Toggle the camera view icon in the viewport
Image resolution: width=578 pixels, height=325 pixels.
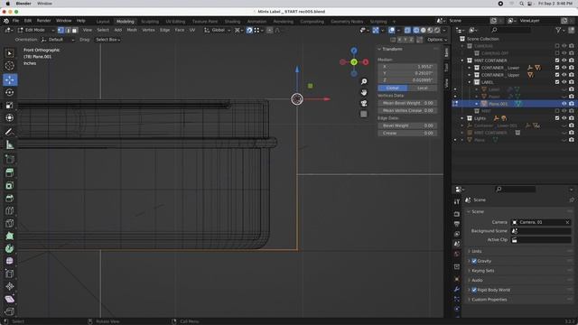point(364,103)
